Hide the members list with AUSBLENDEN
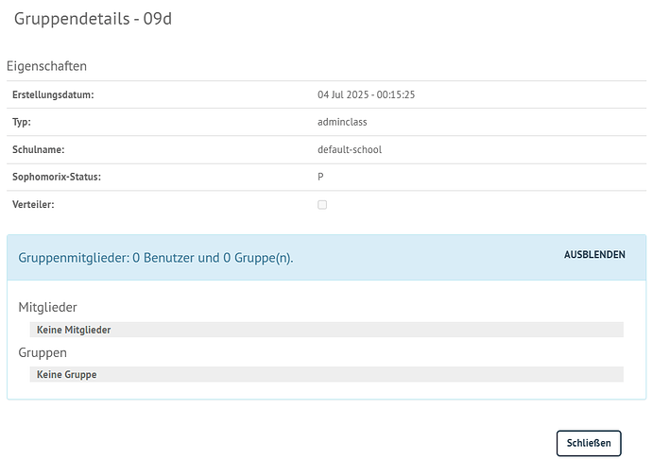 (594, 255)
